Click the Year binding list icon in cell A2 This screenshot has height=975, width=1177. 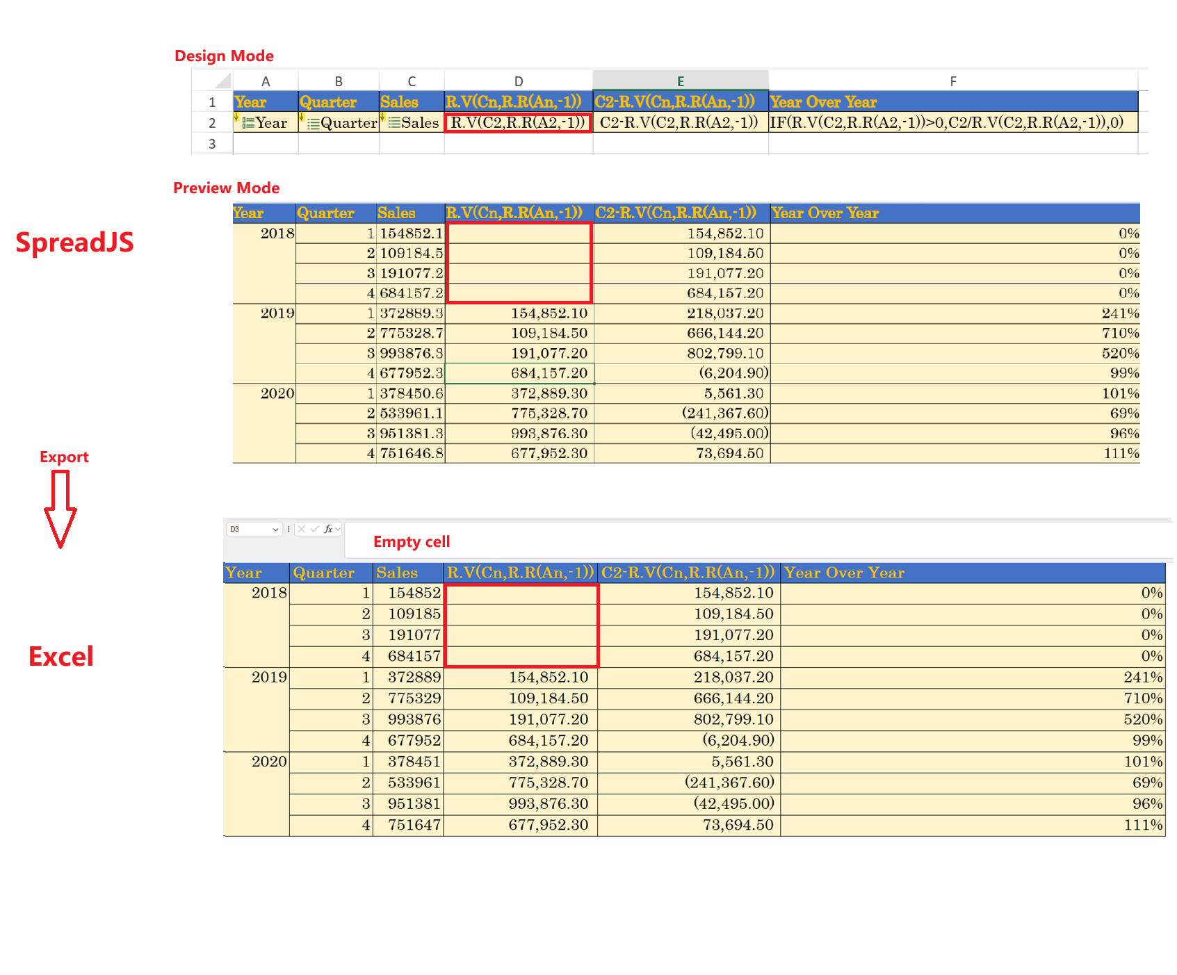click(247, 123)
